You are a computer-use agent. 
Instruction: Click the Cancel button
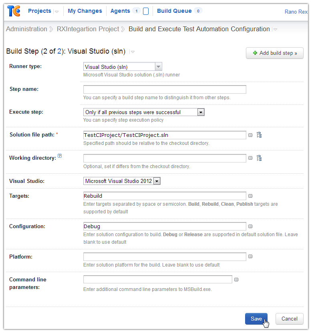tap(290, 319)
